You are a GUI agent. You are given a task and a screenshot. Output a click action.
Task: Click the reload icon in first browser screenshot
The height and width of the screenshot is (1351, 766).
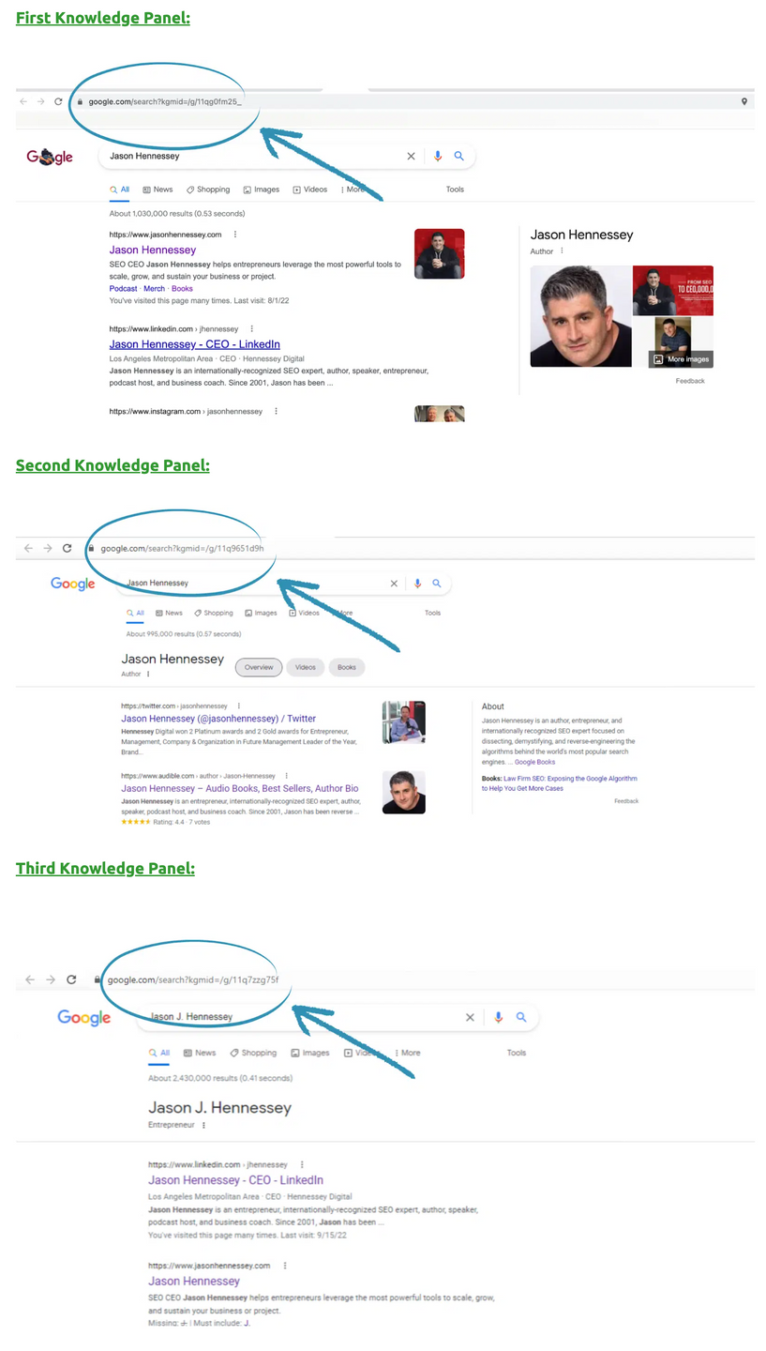click(x=58, y=101)
